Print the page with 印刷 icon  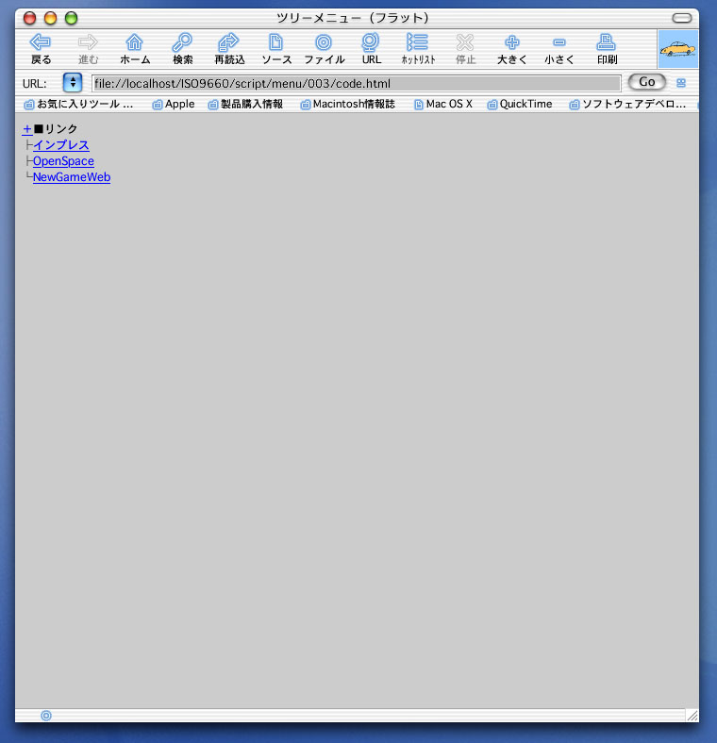click(x=606, y=42)
